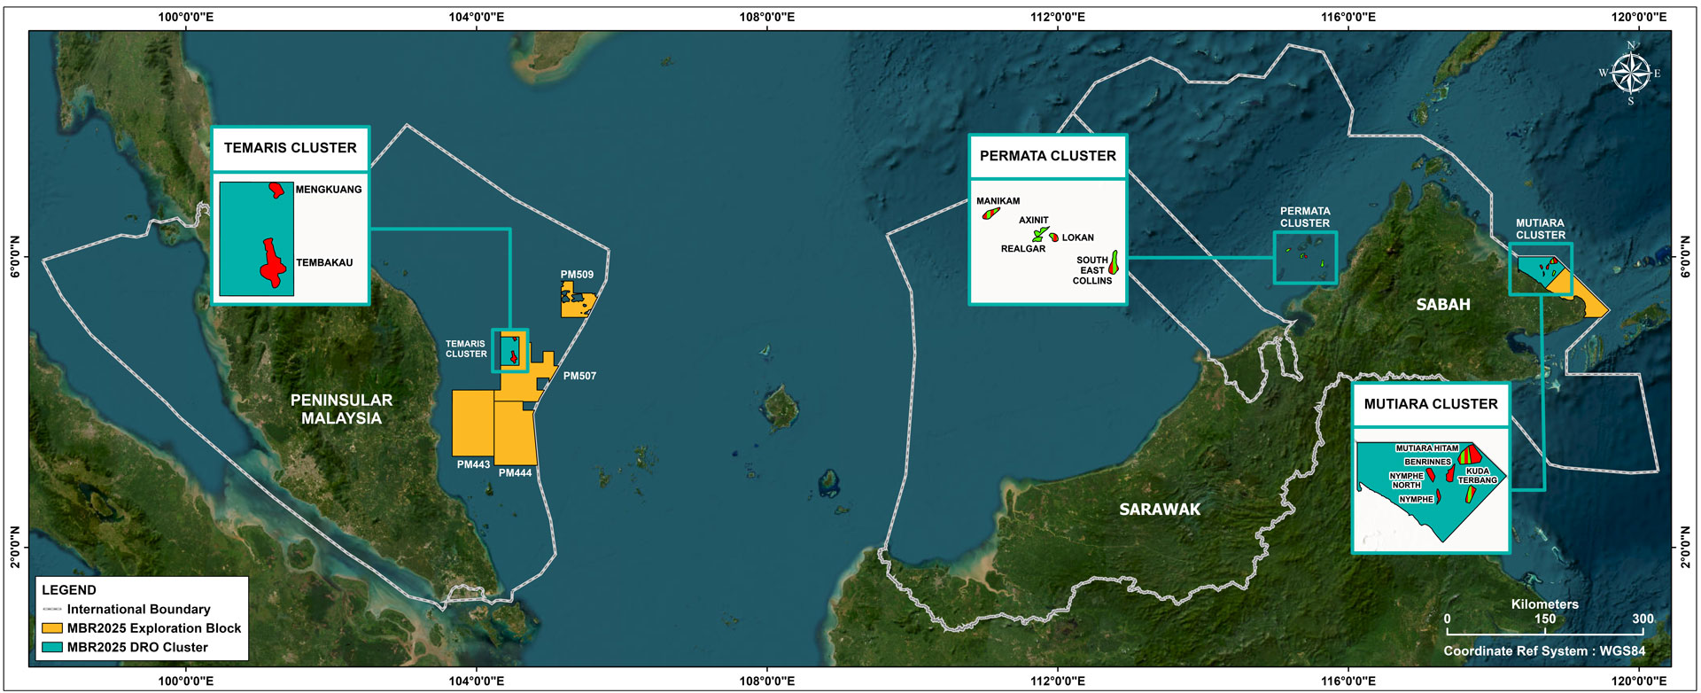Click the orange Exploration Block legend swatch
The image size is (1701, 693).
coord(52,628)
